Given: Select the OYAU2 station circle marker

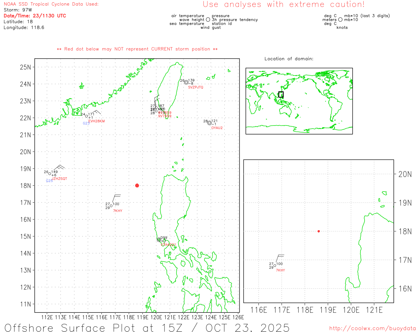Looking at the screenshot, I should pos(209,123).
